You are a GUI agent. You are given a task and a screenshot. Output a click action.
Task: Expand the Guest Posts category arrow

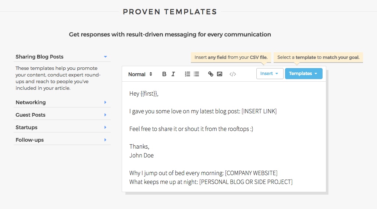point(105,115)
